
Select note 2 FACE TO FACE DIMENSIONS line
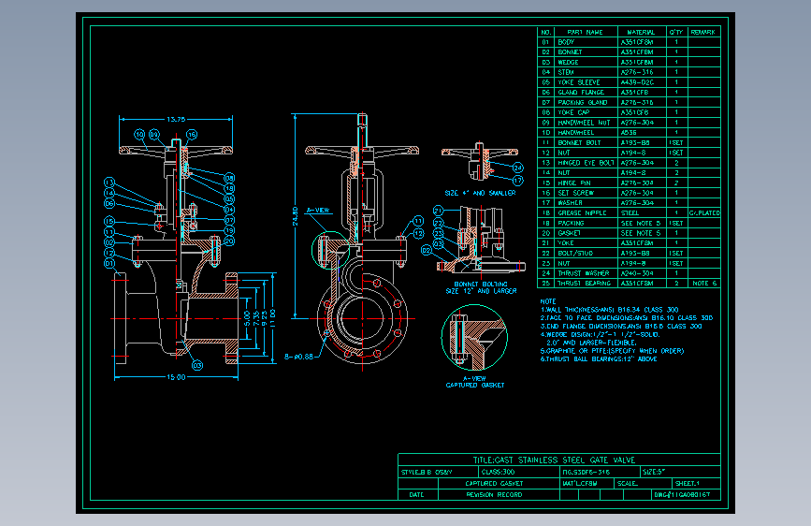[627, 318]
